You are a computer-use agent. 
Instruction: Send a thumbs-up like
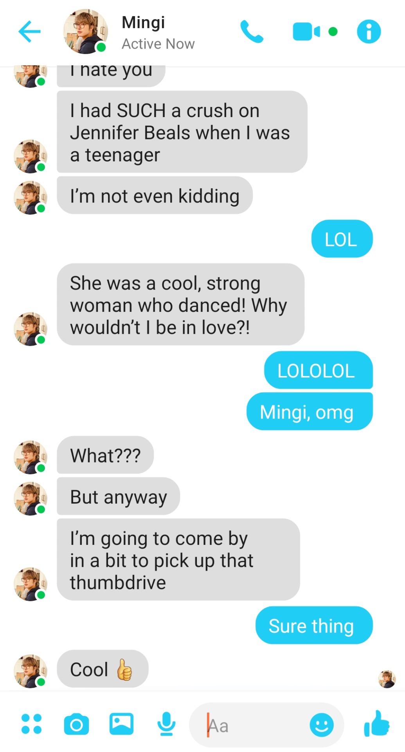click(376, 724)
